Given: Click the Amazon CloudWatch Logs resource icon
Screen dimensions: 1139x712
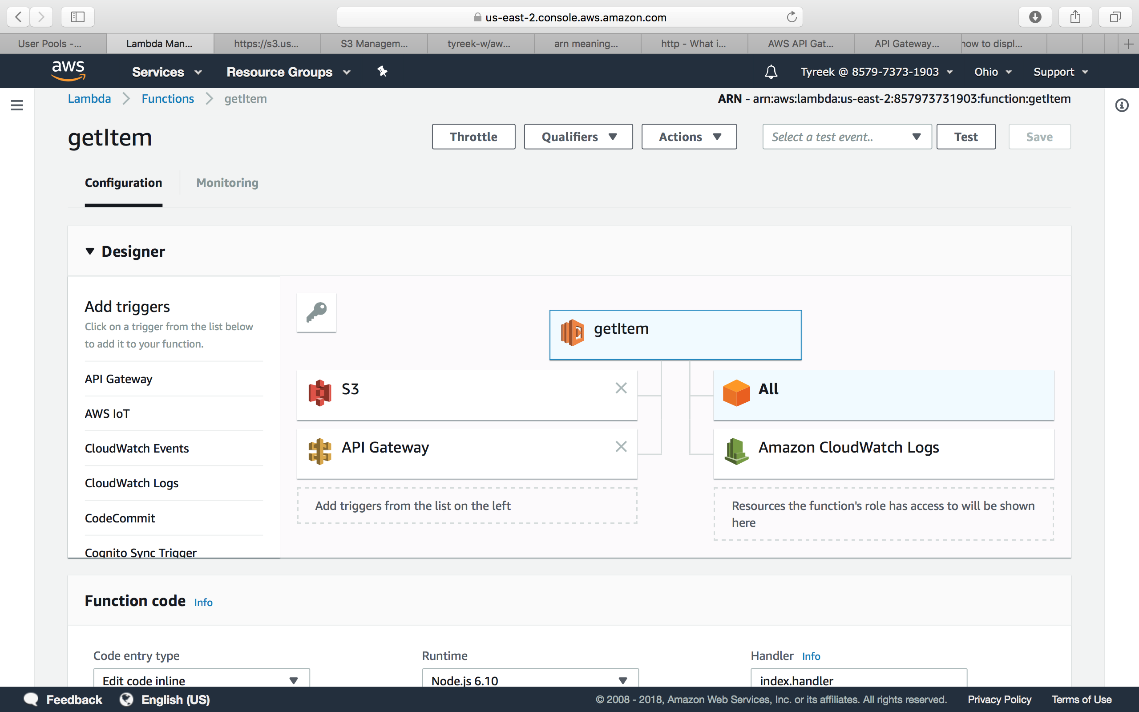Looking at the screenshot, I should click(736, 451).
